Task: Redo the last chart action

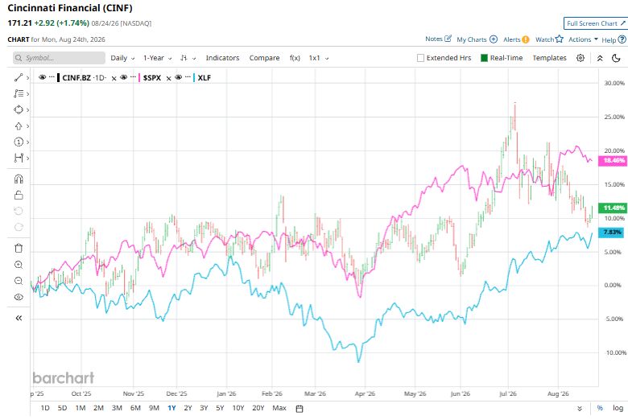Action: [x=19, y=227]
